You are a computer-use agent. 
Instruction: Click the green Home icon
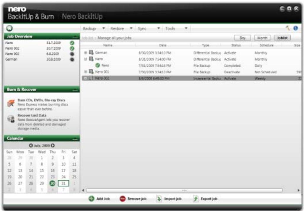coord(9,28)
